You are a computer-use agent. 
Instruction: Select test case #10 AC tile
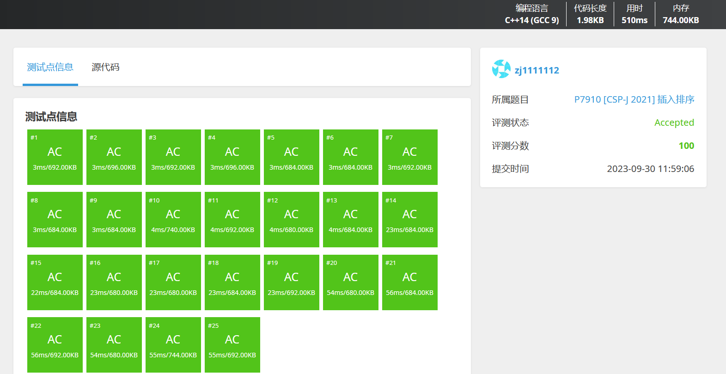pos(173,220)
